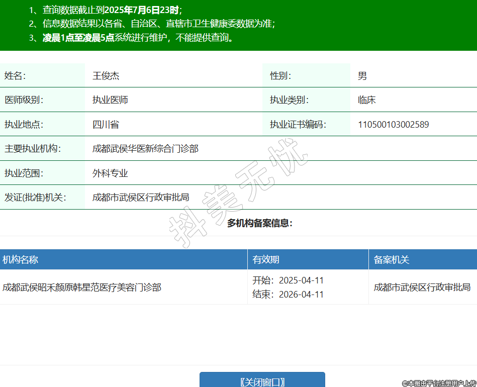Viewport: 477px width, 387px height.
Task: Select the certificate number 110500103002589
Action: (393, 125)
